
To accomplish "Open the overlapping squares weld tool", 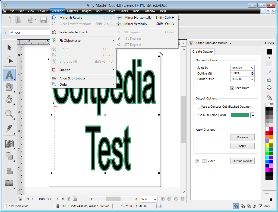I will (10, 156).
